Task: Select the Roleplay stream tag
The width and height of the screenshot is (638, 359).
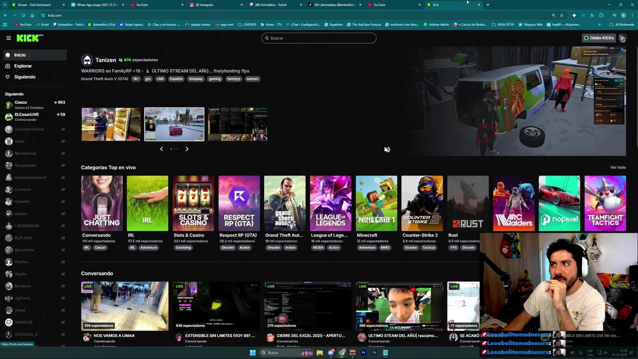Action: pyautogui.click(x=196, y=79)
